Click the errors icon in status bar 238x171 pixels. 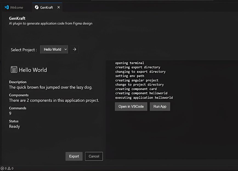pyautogui.click(x=2, y=168)
